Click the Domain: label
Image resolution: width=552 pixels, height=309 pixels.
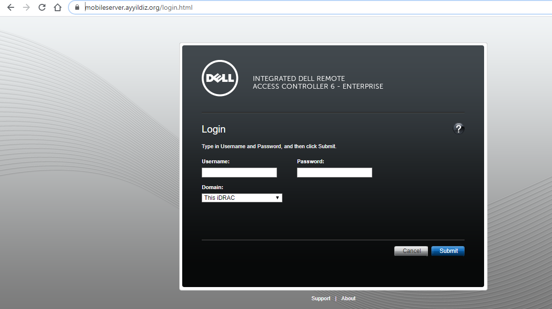pos(212,187)
